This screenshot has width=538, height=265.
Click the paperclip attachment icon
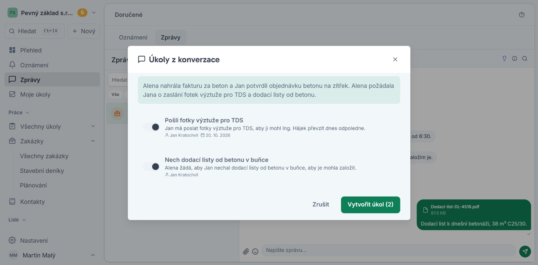[x=246, y=252]
